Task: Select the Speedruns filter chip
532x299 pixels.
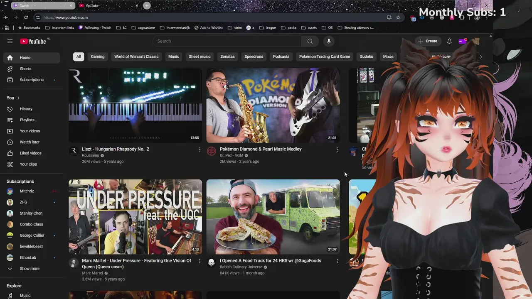Action: tap(254, 56)
